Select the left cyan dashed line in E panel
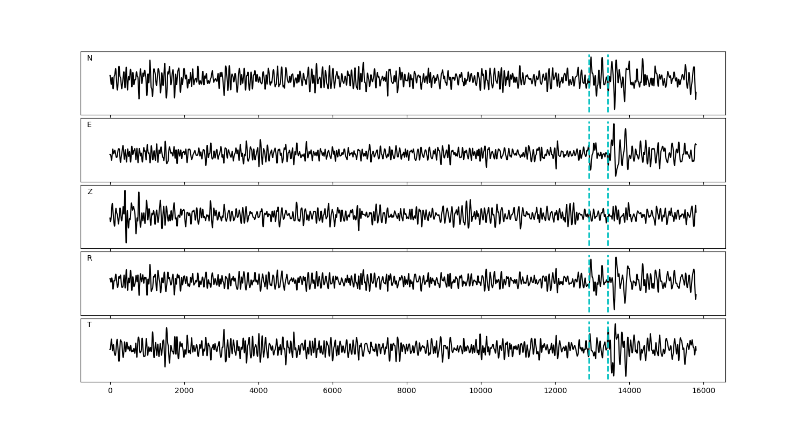Viewport: 806px width, 429px height. [589, 134]
